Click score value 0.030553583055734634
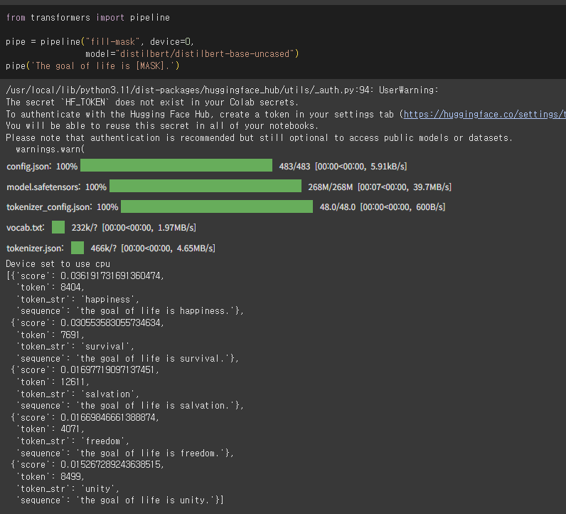This screenshot has height=514, width=566. pyautogui.click(x=112, y=322)
